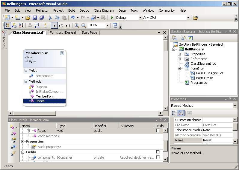Screen dimensions: 239x170
Task: Expand the Properties node in Solution Explorer
Action: click(x=179, y=54)
